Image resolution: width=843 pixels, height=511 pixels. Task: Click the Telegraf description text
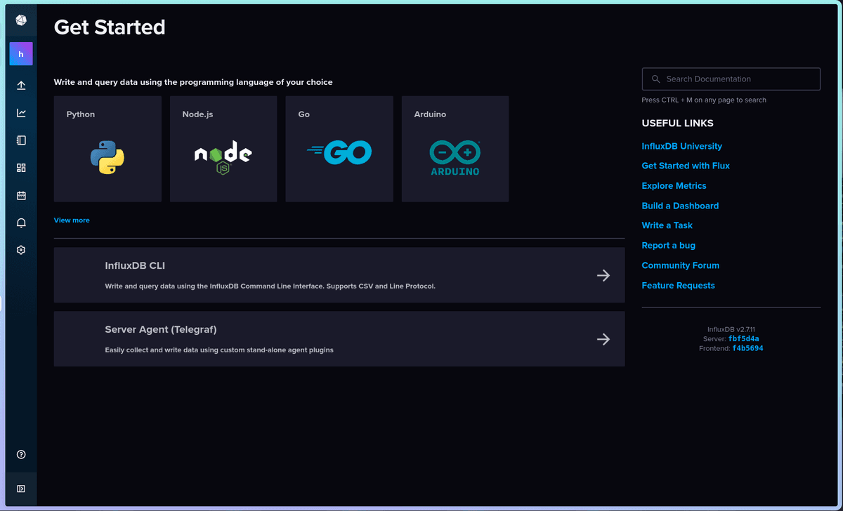219,350
